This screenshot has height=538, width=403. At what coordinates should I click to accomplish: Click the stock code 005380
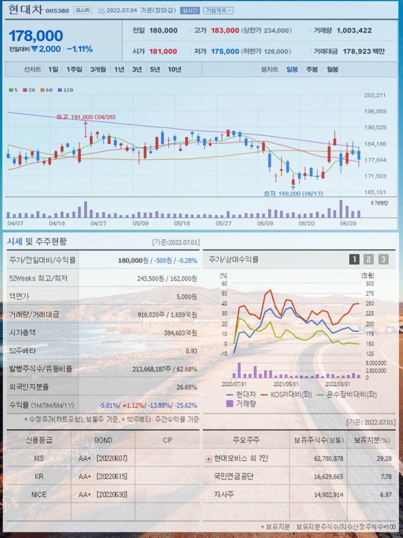click(57, 11)
